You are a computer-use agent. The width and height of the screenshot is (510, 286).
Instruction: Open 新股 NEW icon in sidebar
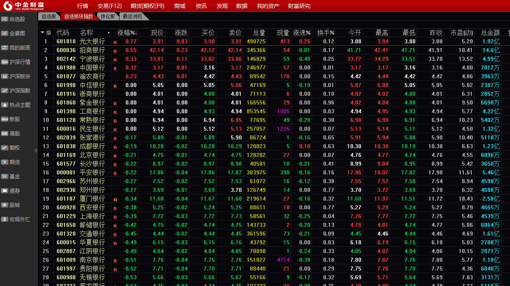(5, 119)
